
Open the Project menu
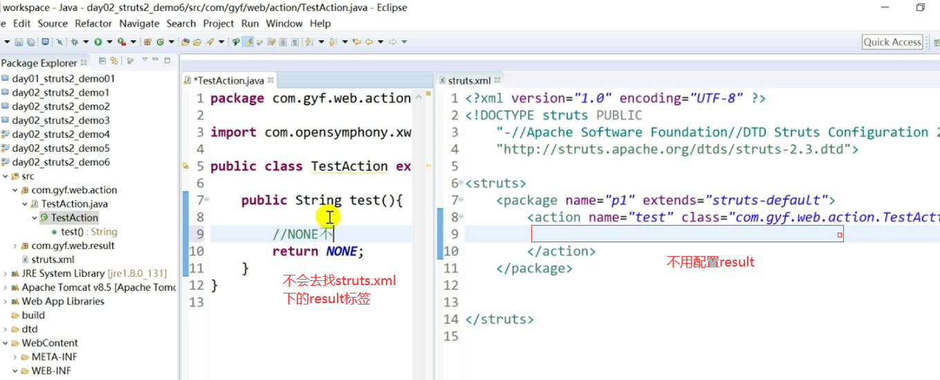pos(219,24)
